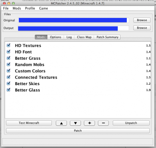Click the Original file path field
The width and height of the screenshot is (156, 148).
coord(74,20)
